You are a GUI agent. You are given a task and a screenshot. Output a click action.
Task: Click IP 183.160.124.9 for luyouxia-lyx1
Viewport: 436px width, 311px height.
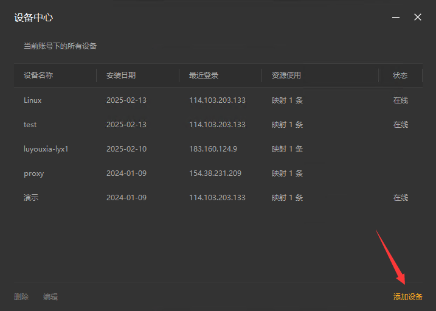coord(213,149)
